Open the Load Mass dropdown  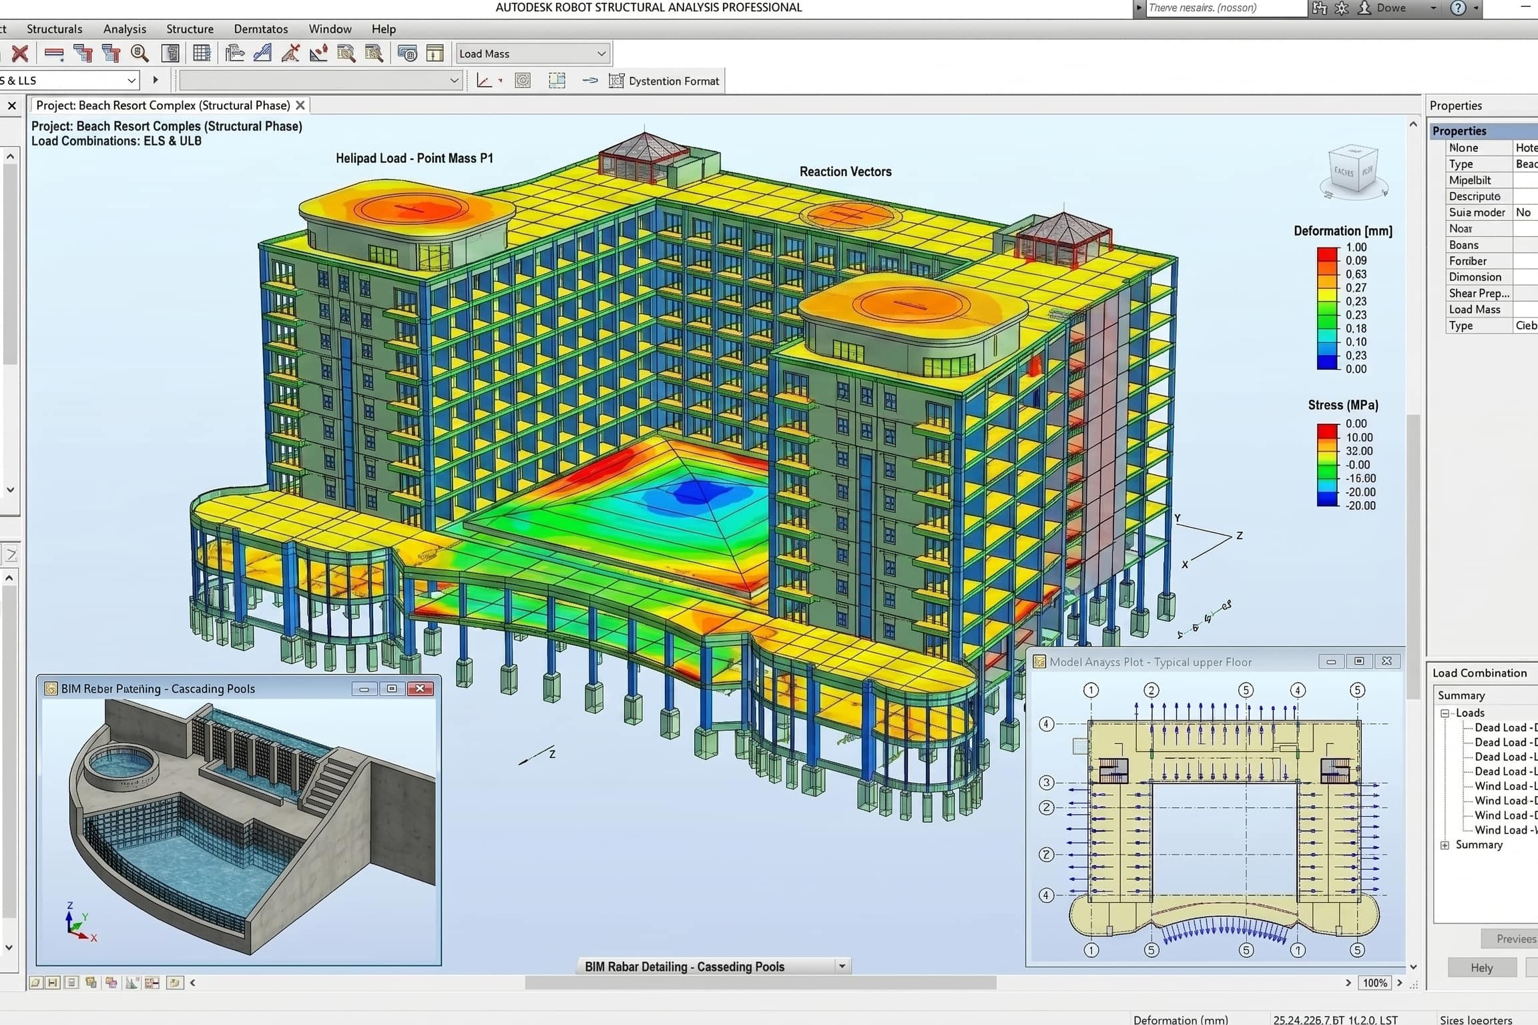532,53
